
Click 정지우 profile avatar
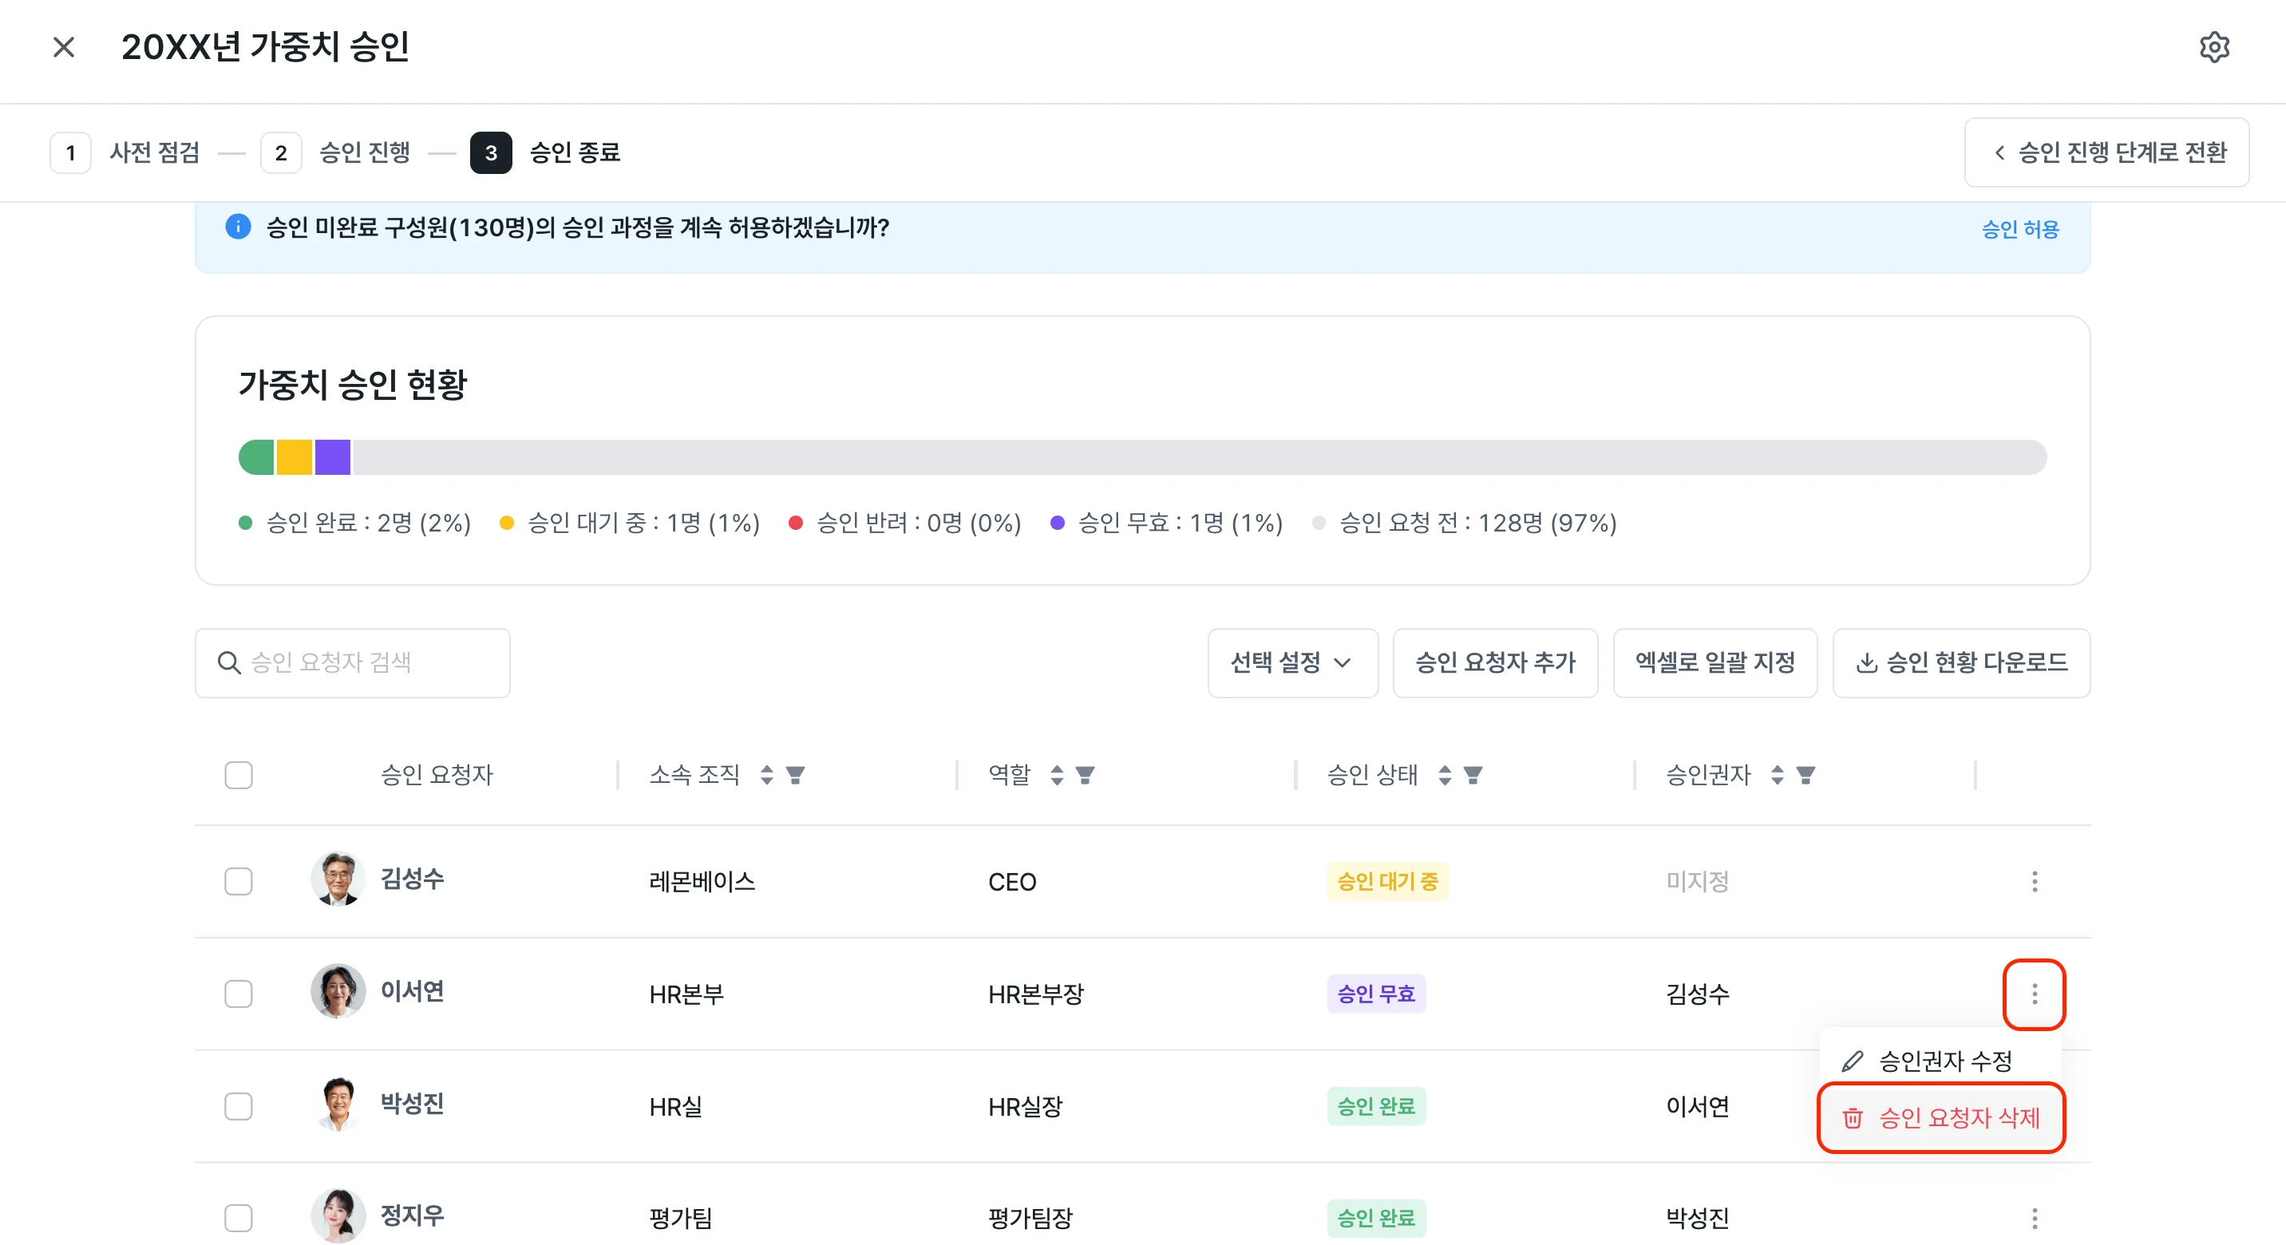tap(338, 1215)
